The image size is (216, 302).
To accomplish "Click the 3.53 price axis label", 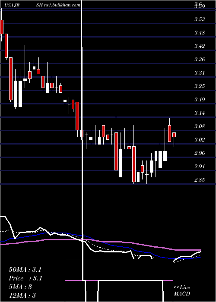I will (x=200, y=19).
